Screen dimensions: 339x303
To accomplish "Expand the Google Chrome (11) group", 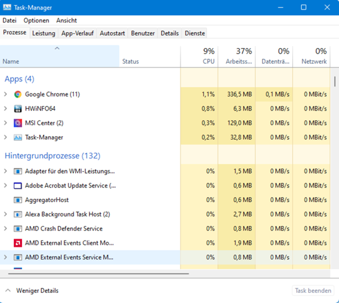I will pos(6,94).
